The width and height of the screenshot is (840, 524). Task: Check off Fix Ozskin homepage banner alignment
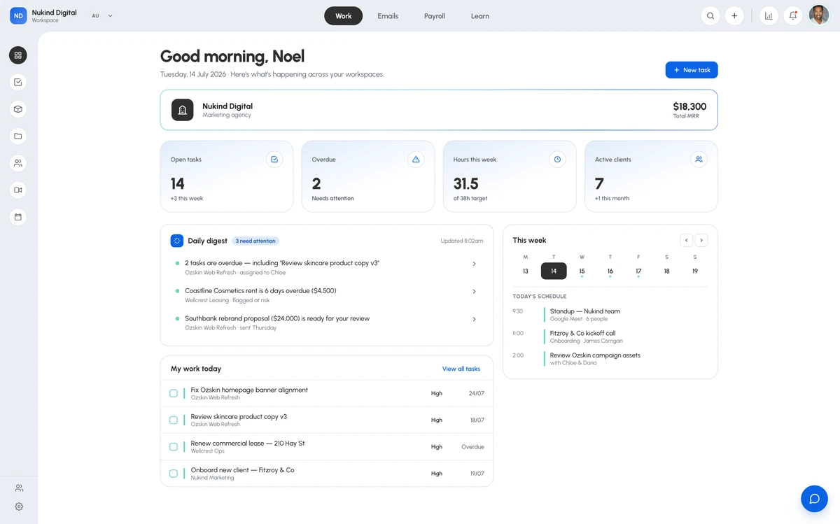click(174, 393)
